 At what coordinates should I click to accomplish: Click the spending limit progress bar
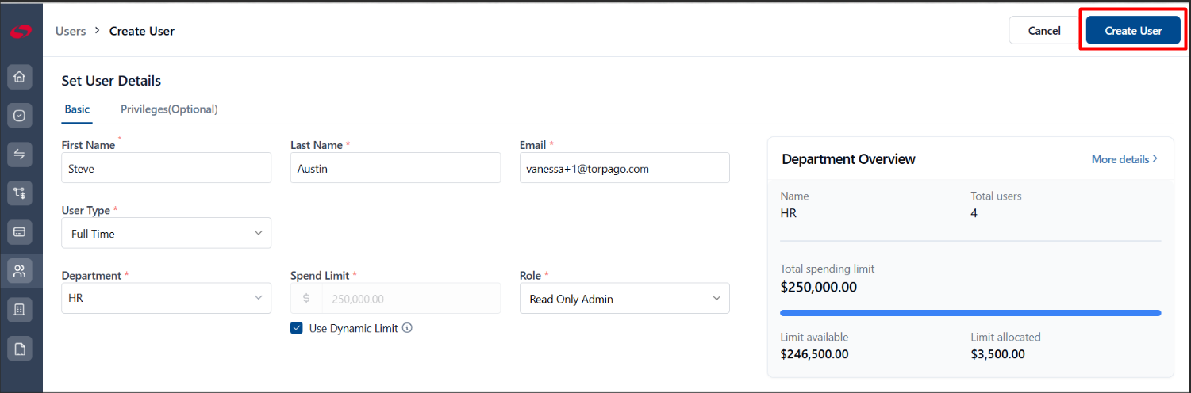(x=970, y=313)
